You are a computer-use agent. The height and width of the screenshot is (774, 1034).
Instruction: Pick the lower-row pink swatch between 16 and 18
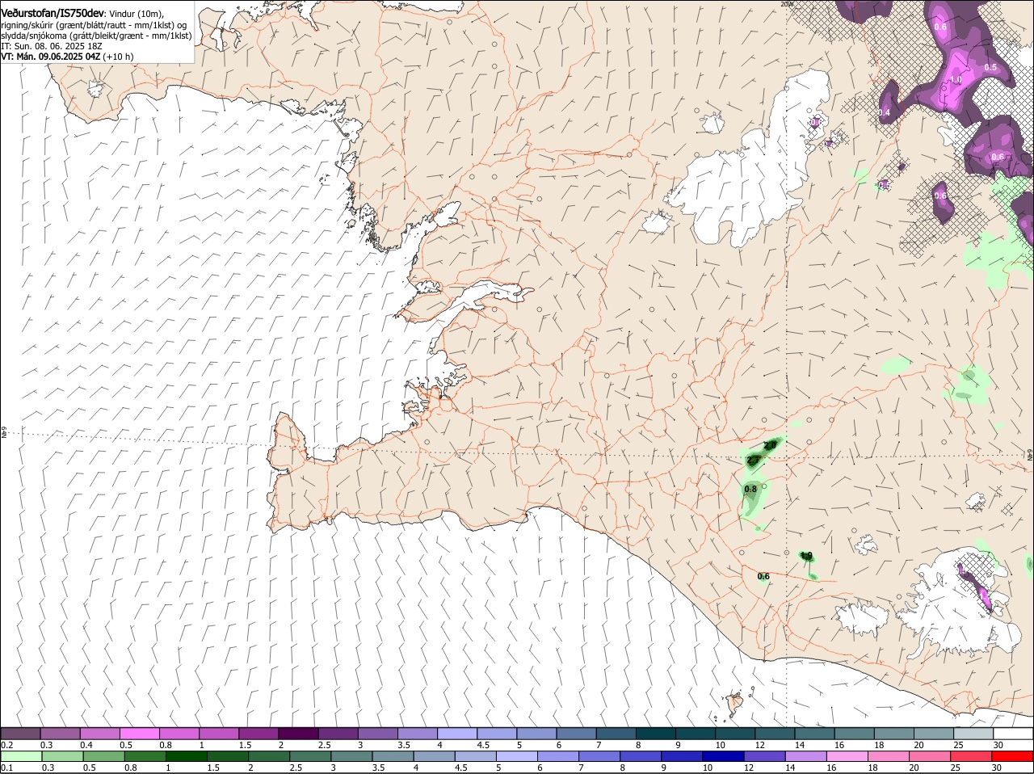click(849, 756)
